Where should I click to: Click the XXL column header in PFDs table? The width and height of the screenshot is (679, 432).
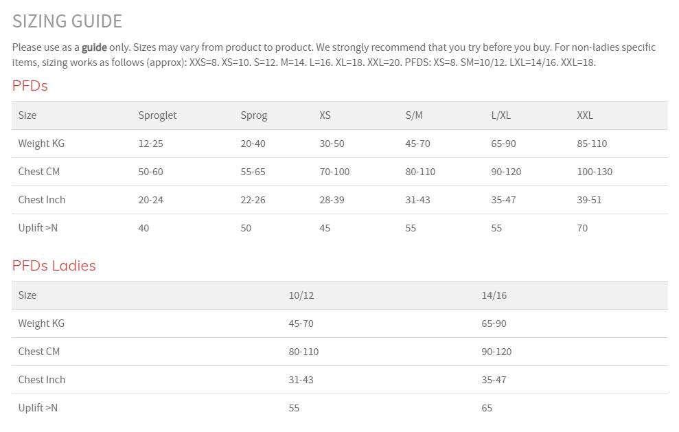click(x=585, y=115)
